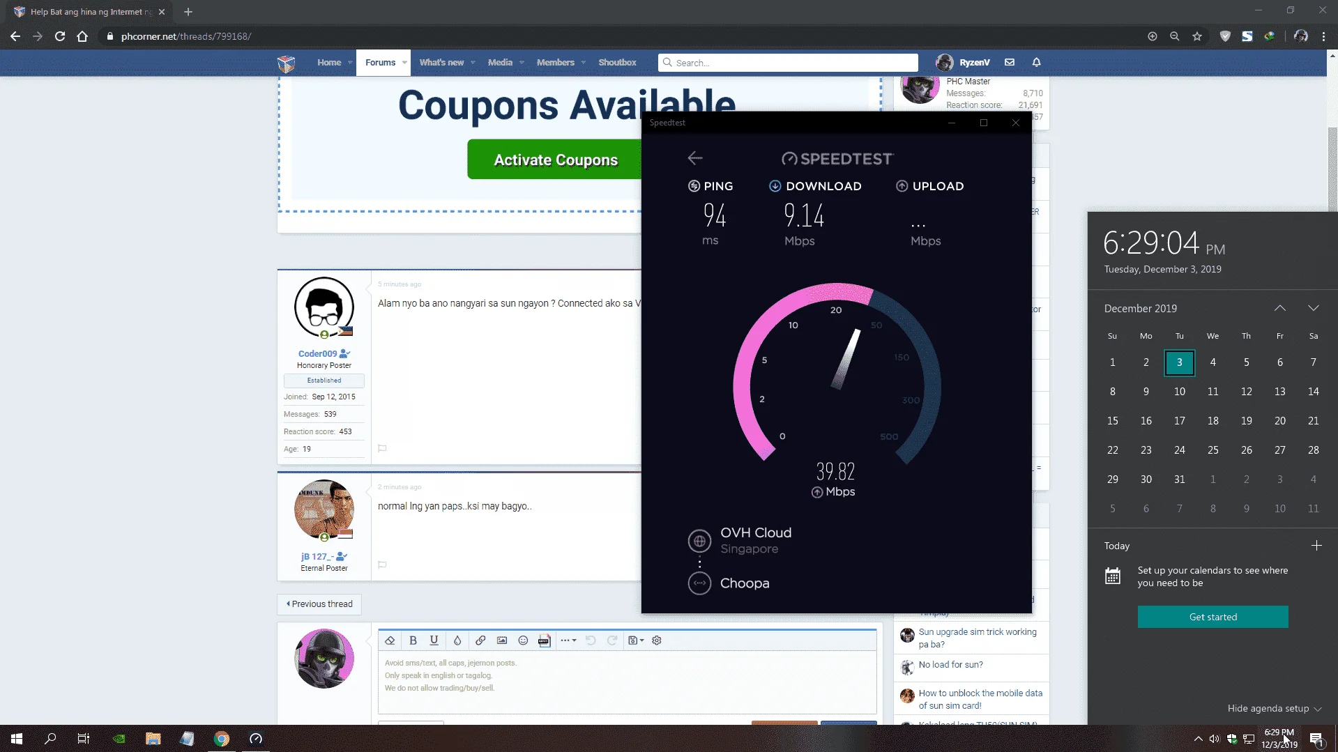
Task: Show hidden system tray icons
Action: coord(1198,739)
